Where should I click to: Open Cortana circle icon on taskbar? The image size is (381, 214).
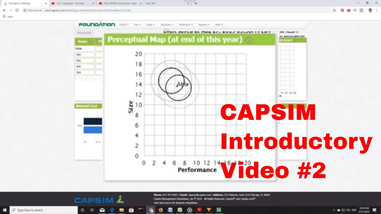coord(82,210)
